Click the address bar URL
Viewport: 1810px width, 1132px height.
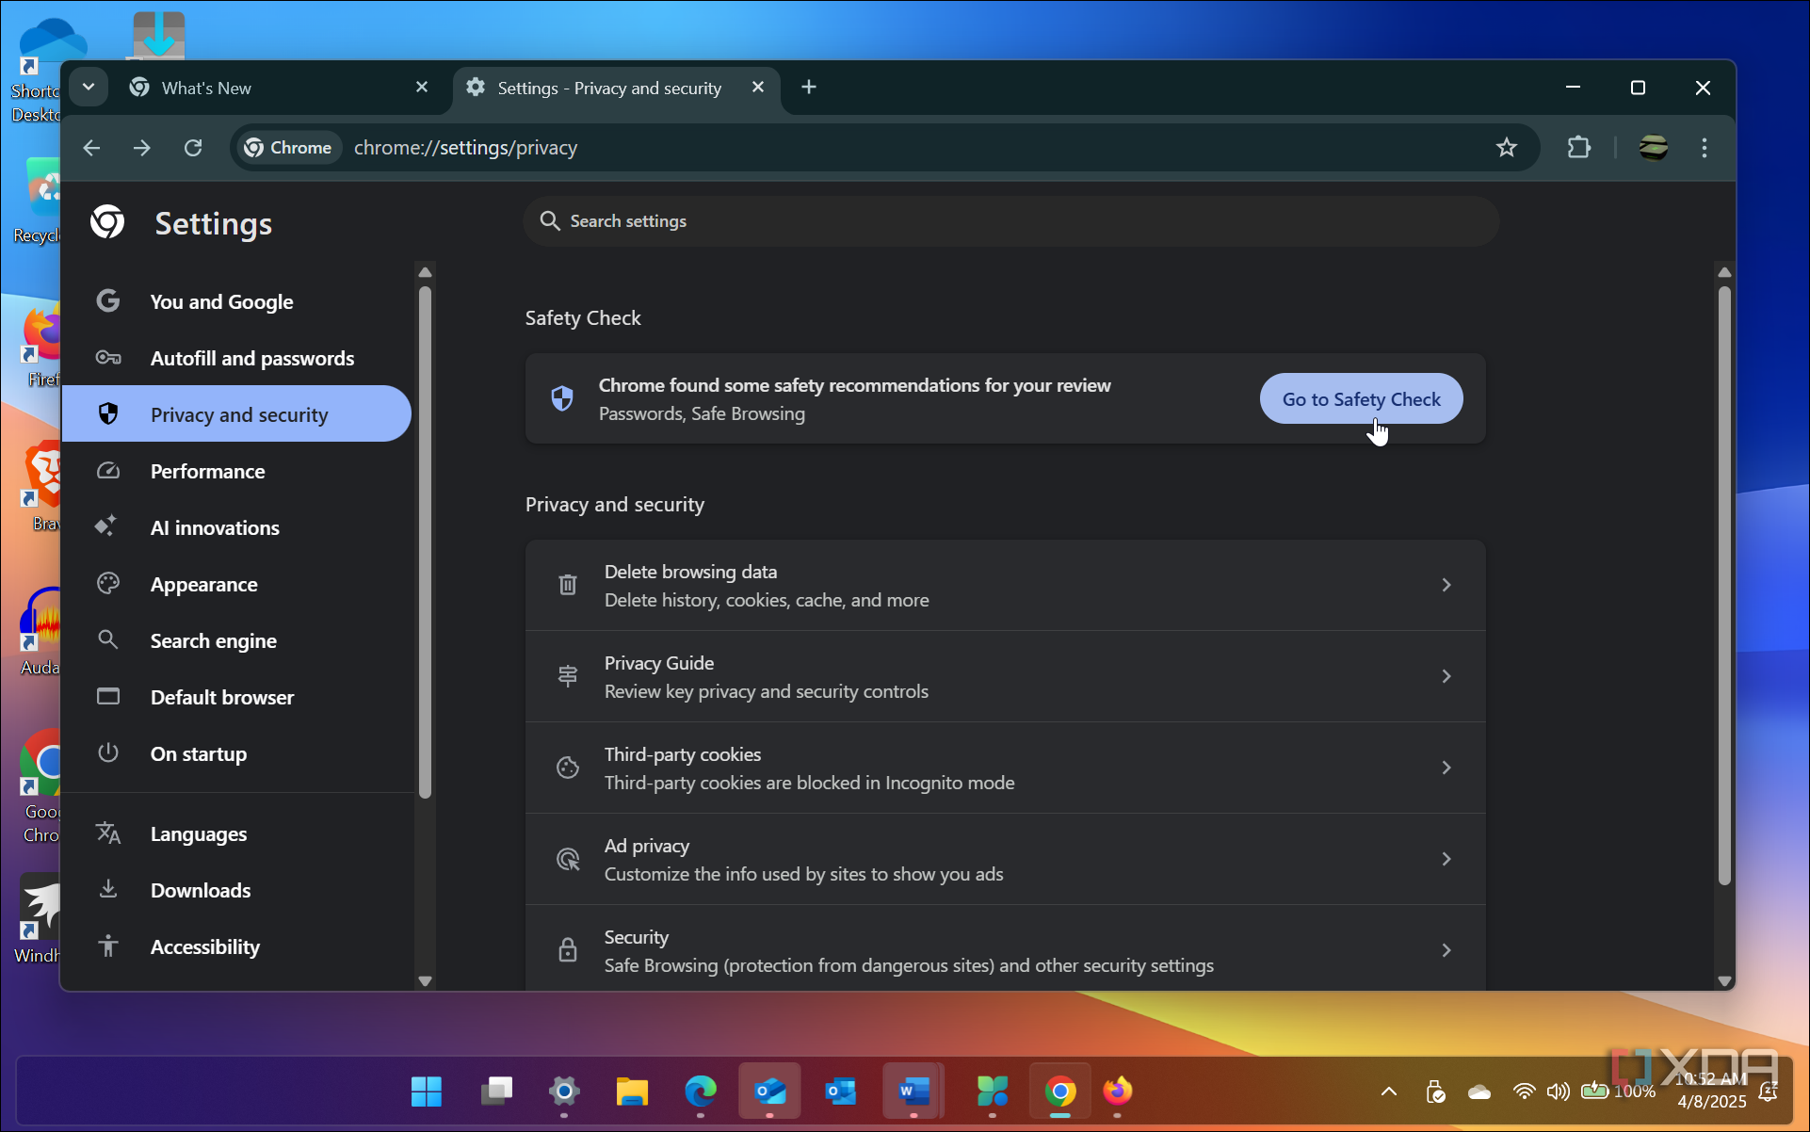[466, 148]
